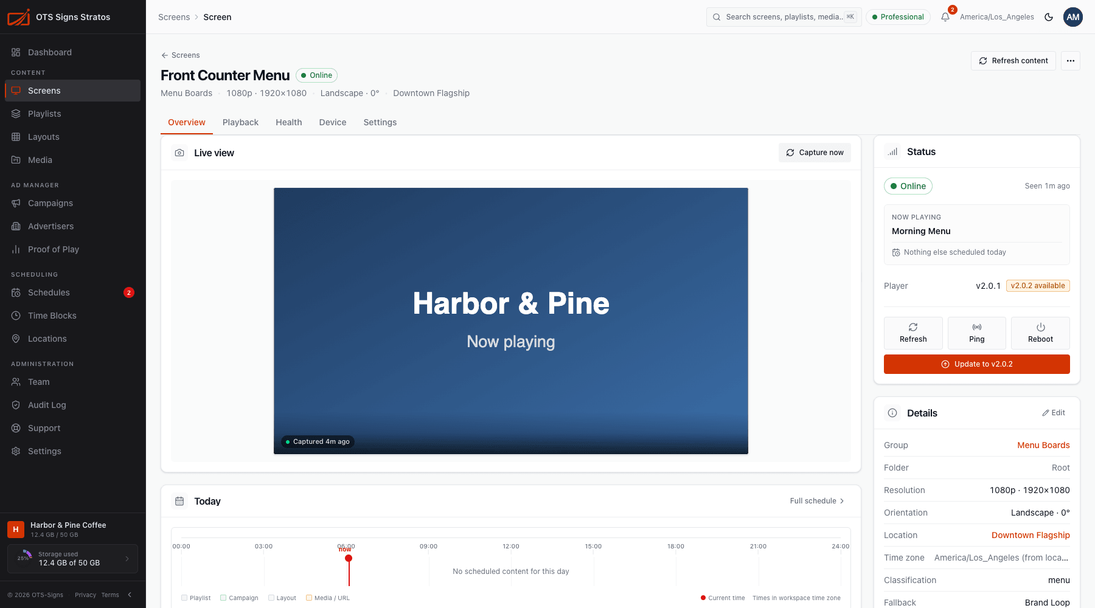Open Campaigns under Ad Manager
Viewport: 1095px width, 608px height.
click(72, 203)
